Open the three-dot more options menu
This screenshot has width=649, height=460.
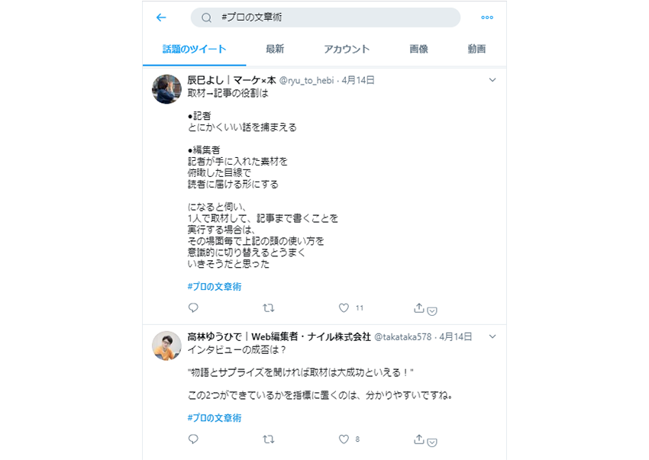487,18
